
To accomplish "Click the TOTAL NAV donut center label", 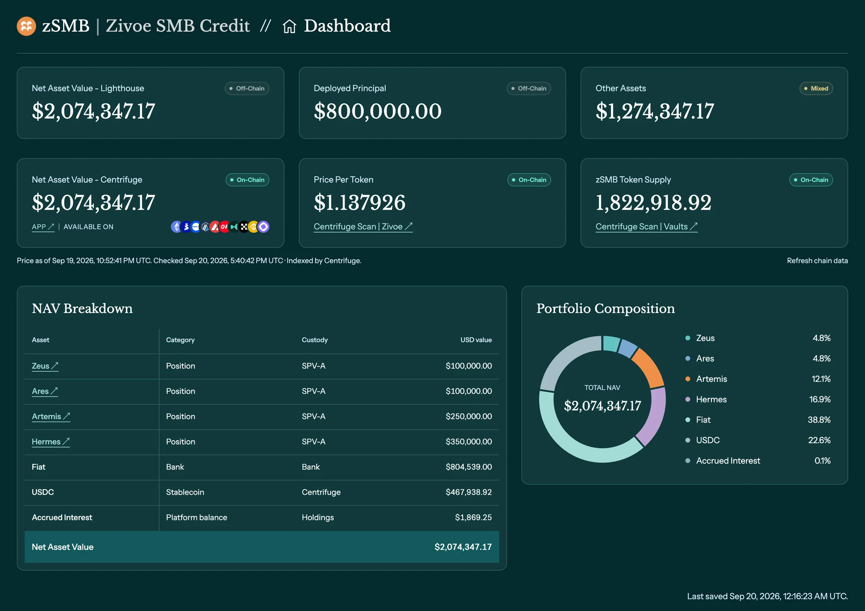I will [602, 388].
